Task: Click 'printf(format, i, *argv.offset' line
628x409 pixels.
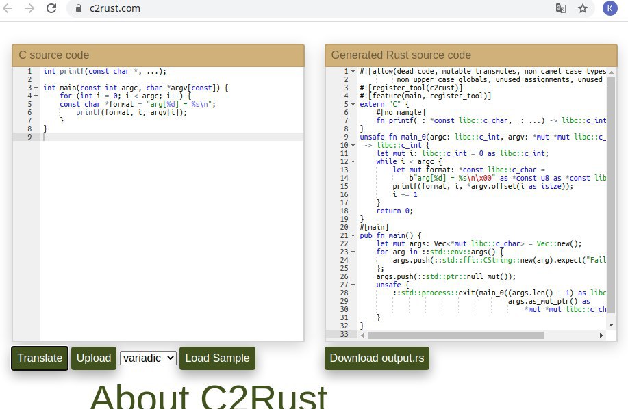Action: click(483, 186)
